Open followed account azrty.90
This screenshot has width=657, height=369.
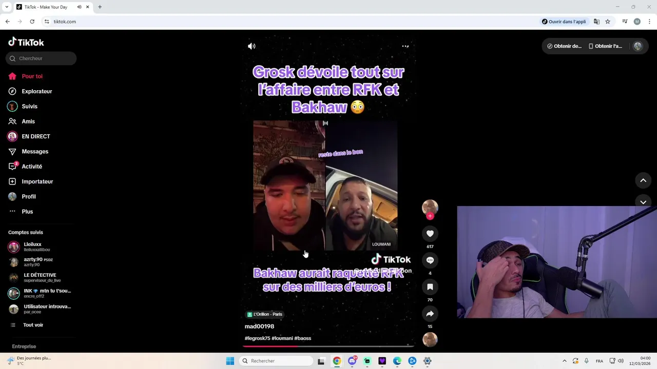pos(40,262)
